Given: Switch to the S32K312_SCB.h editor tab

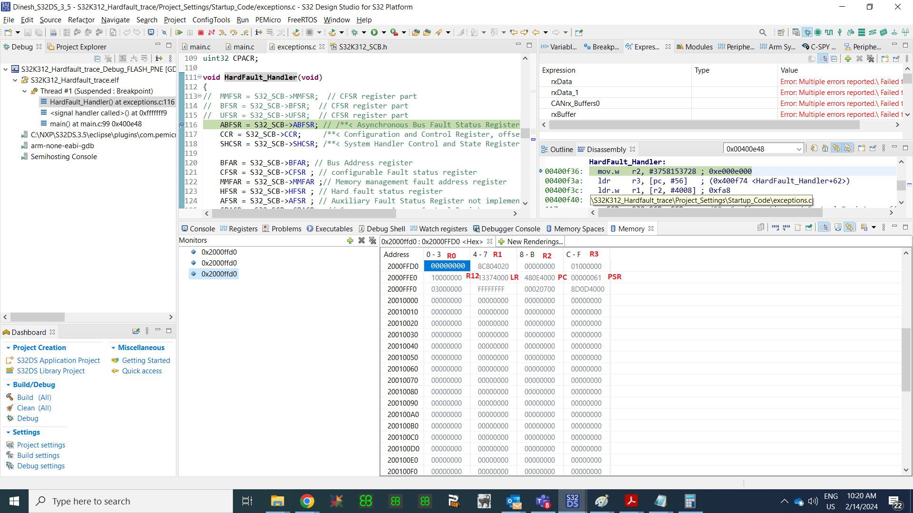Looking at the screenshot, I should [359, 47].
